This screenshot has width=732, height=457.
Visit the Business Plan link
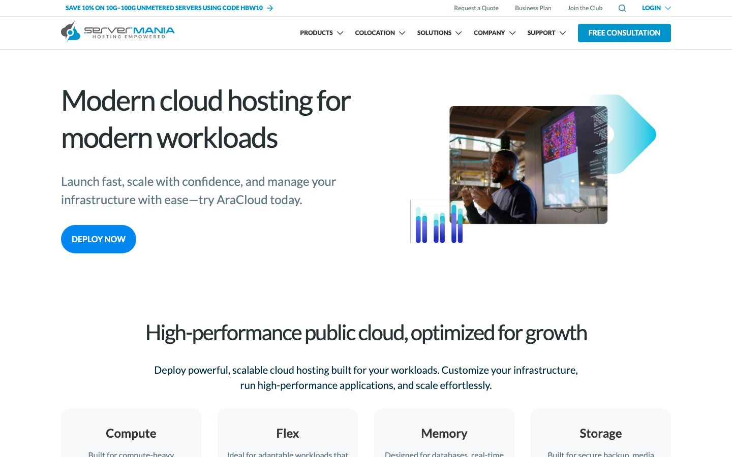click(x=533, y=8)
